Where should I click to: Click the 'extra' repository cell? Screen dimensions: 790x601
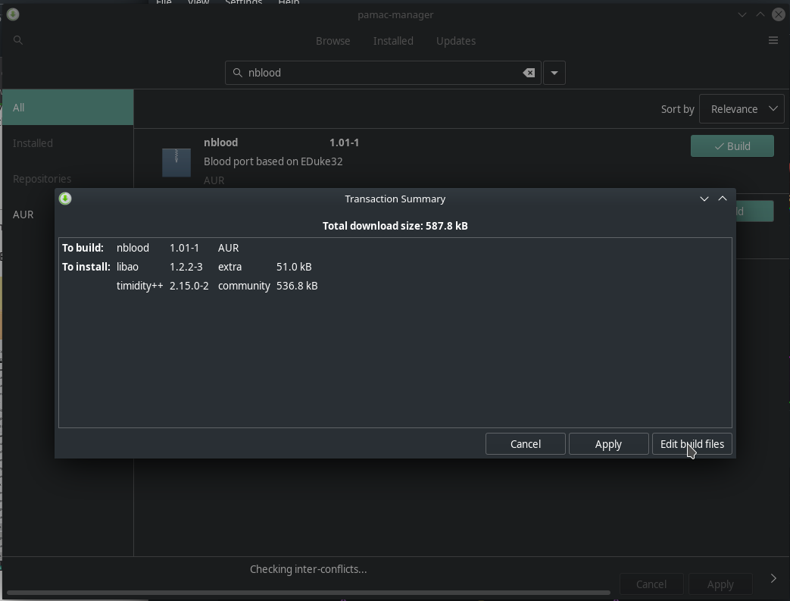click(x=230, y=267)
